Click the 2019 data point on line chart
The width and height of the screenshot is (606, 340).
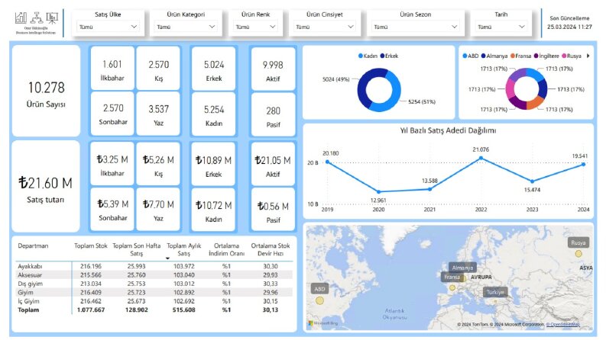click(328, 162)
